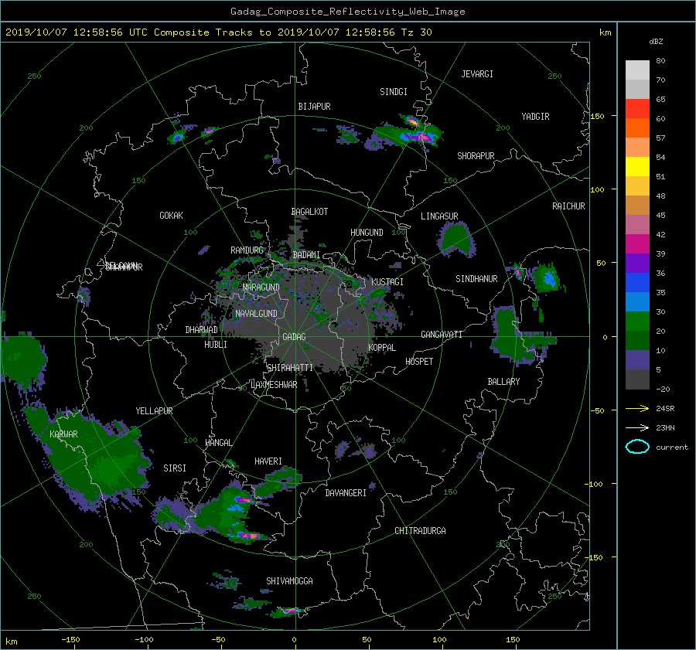The image size is (696, 650).
Task: Click the storm cell south of HANGAL
Action: pos(230,511)
